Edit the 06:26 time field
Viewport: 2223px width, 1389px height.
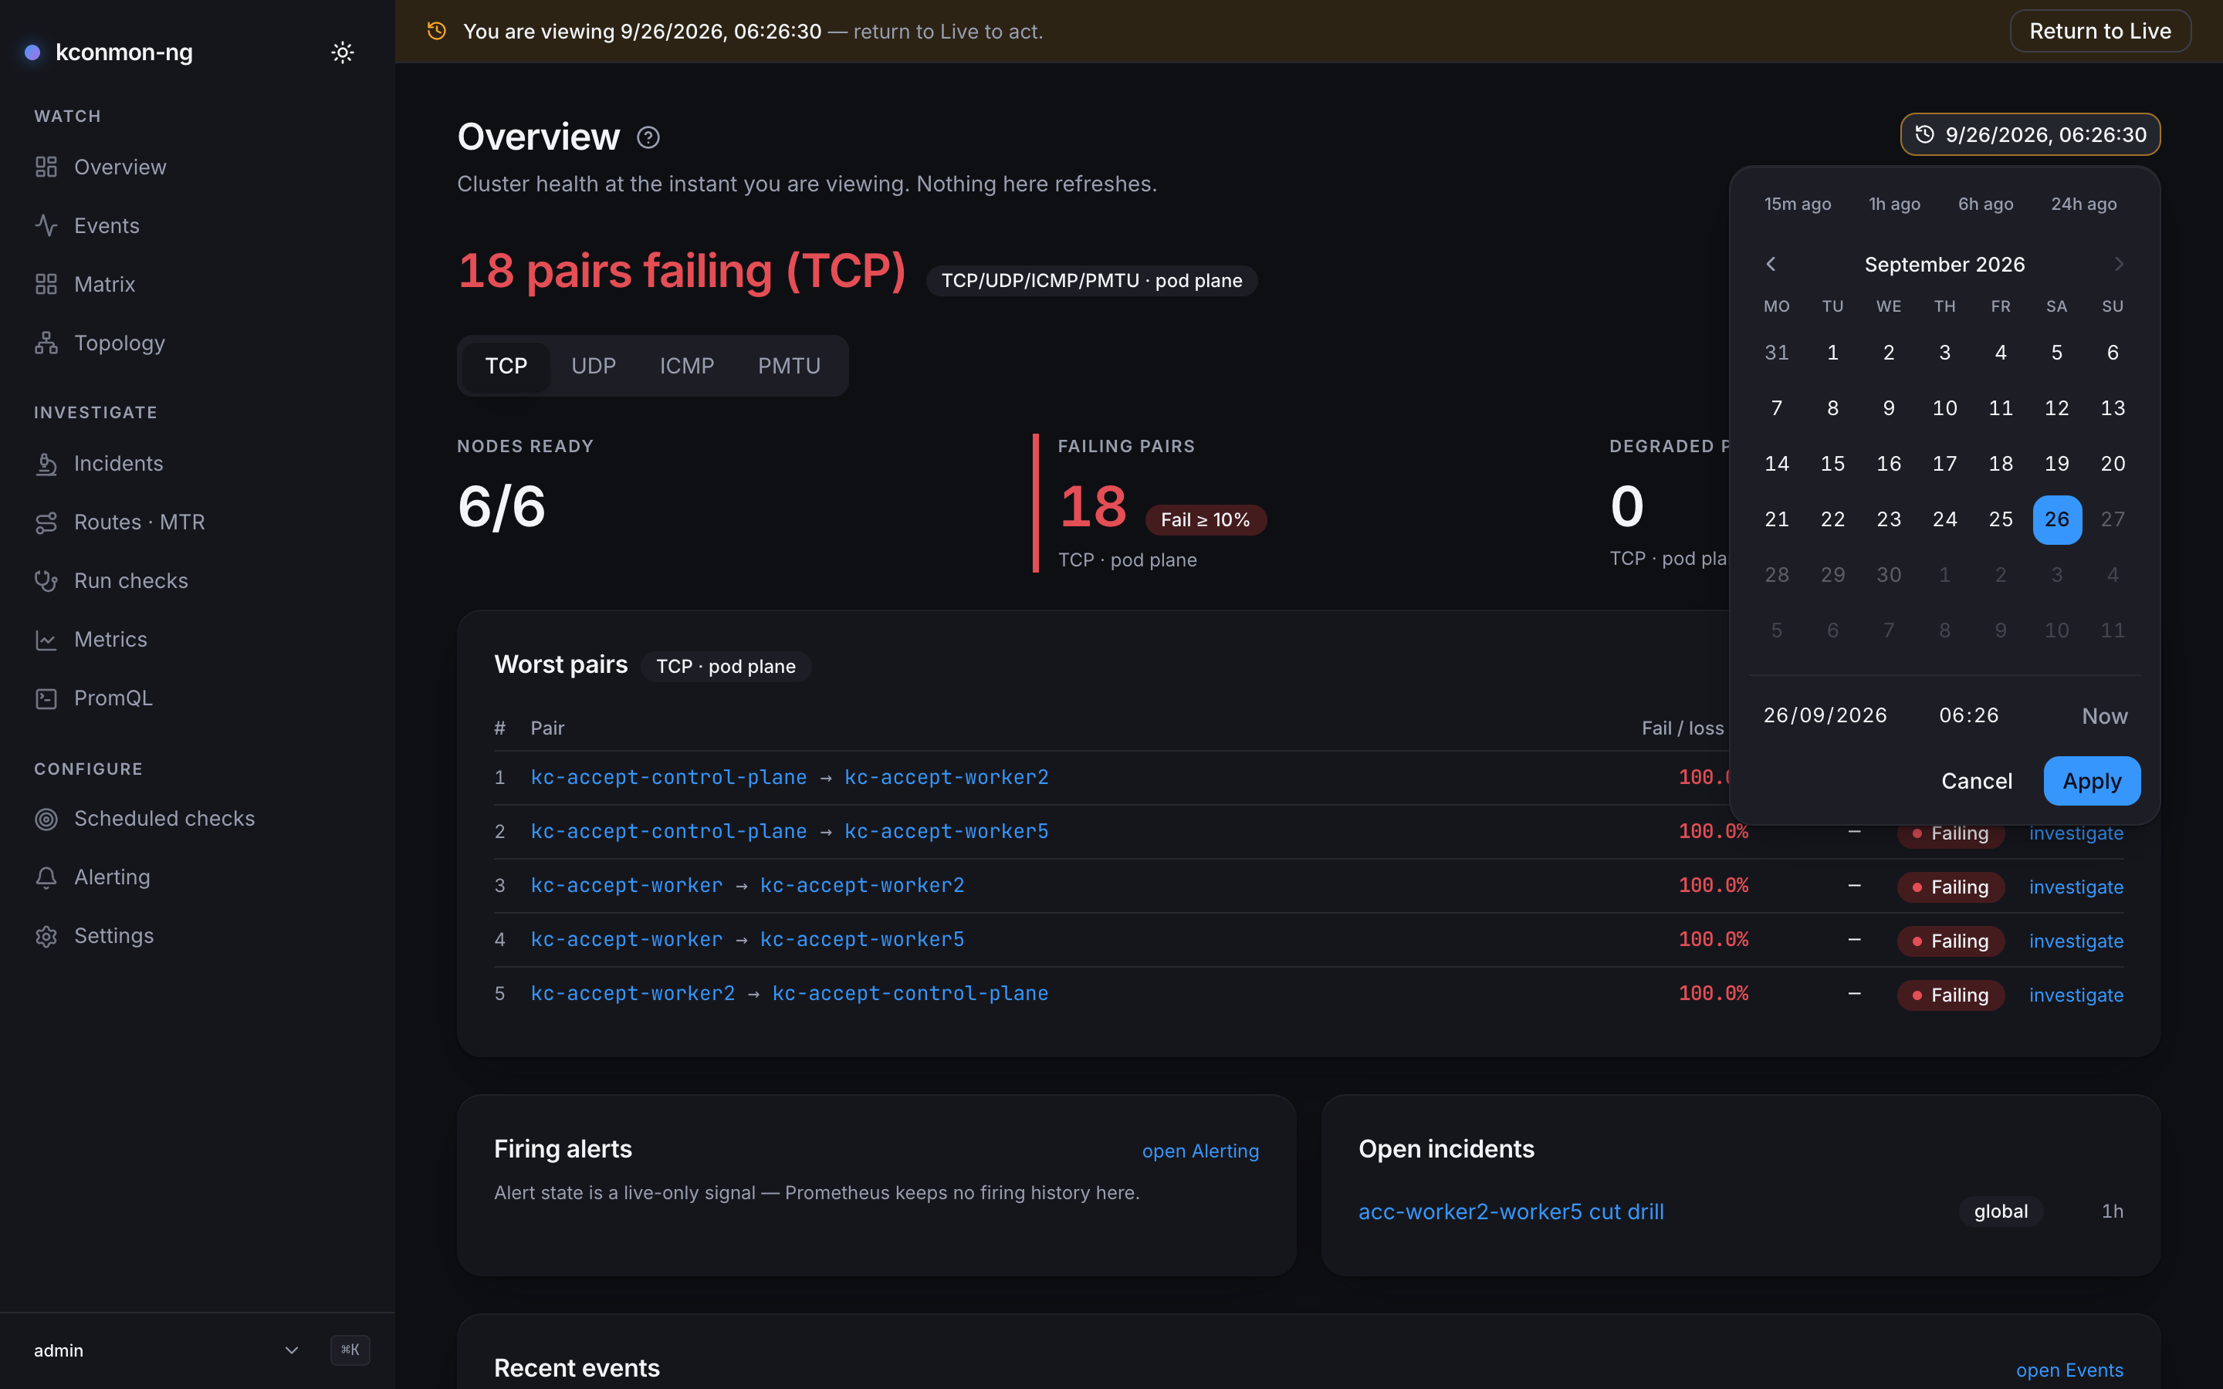[x=1968, y=715]
